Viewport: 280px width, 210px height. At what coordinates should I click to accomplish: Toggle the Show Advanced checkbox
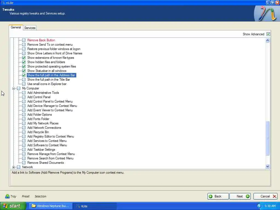268,34
